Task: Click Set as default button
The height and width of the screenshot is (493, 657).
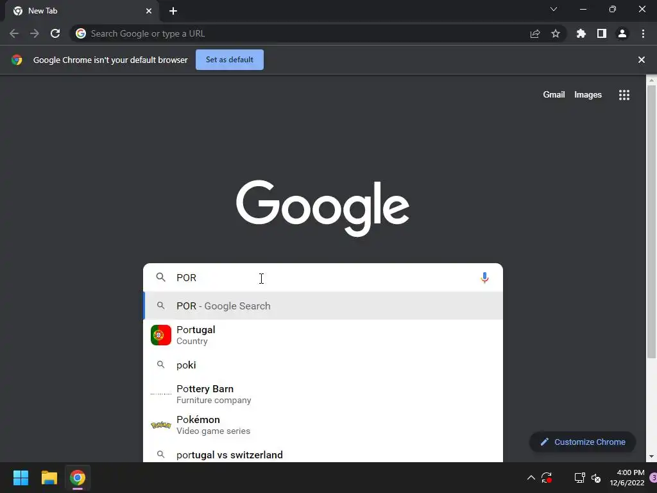Action: pyautogui.click(x=230, y=60)
